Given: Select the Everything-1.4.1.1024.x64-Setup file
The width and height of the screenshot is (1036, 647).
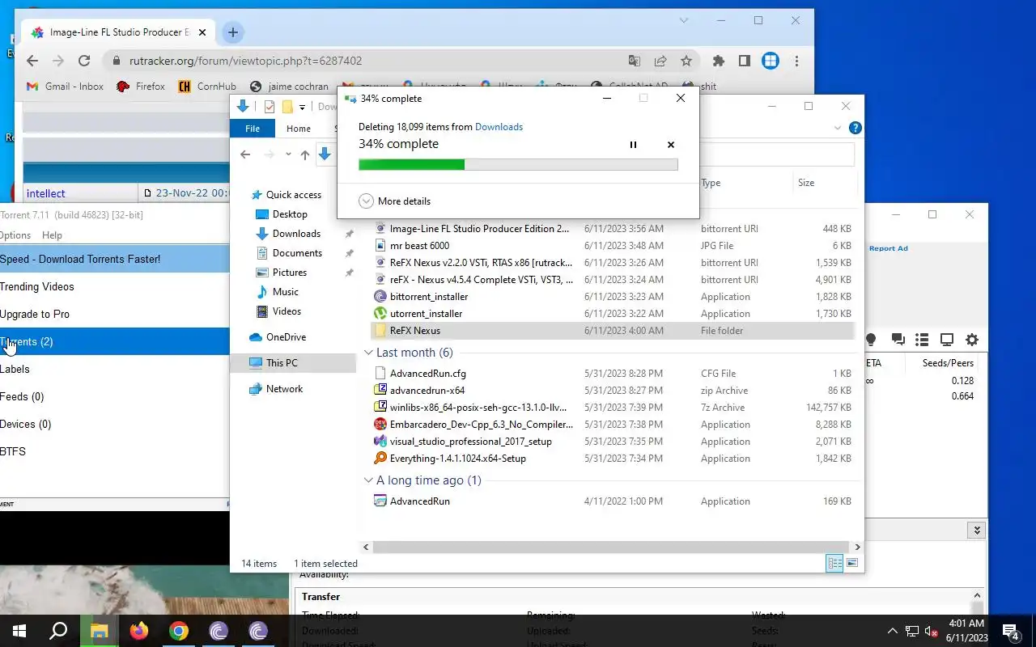Looking at the screenshot, I should tap(613, 459).
